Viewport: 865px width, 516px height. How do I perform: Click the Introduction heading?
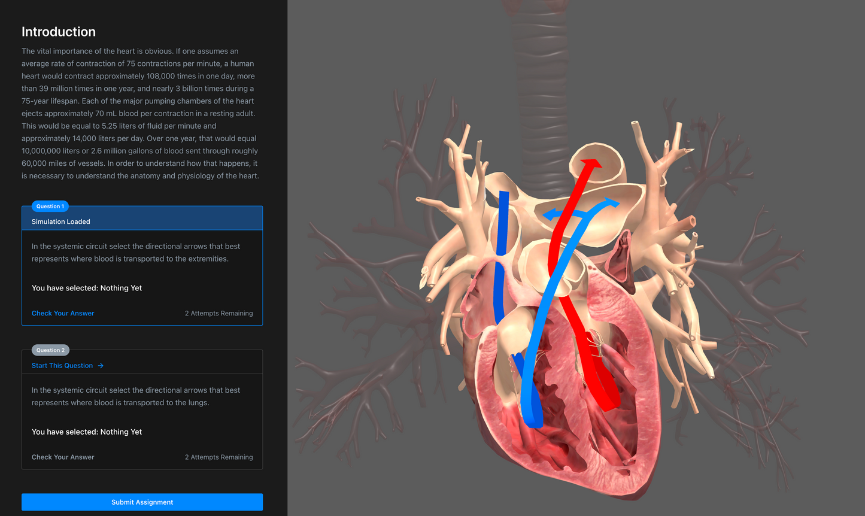pos(58,32)
